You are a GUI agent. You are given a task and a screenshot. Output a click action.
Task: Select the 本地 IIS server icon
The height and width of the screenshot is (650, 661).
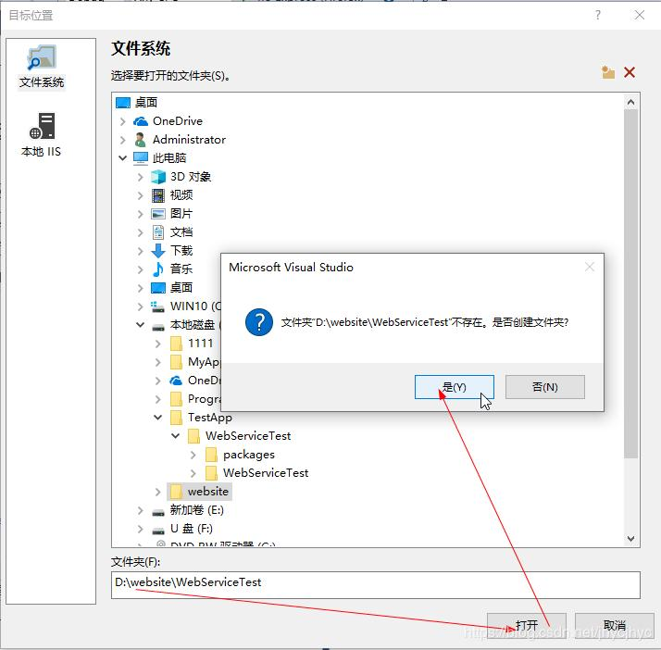[x=42, y=126]
